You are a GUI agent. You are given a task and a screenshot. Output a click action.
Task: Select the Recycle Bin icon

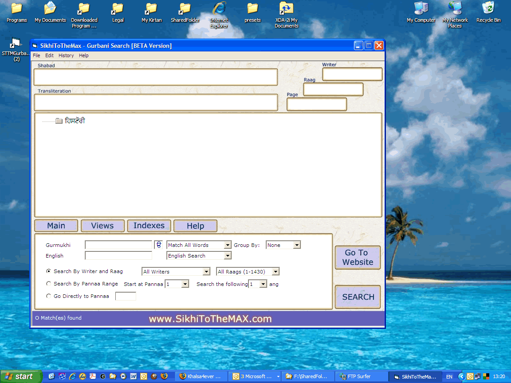[x=488, y=12]
